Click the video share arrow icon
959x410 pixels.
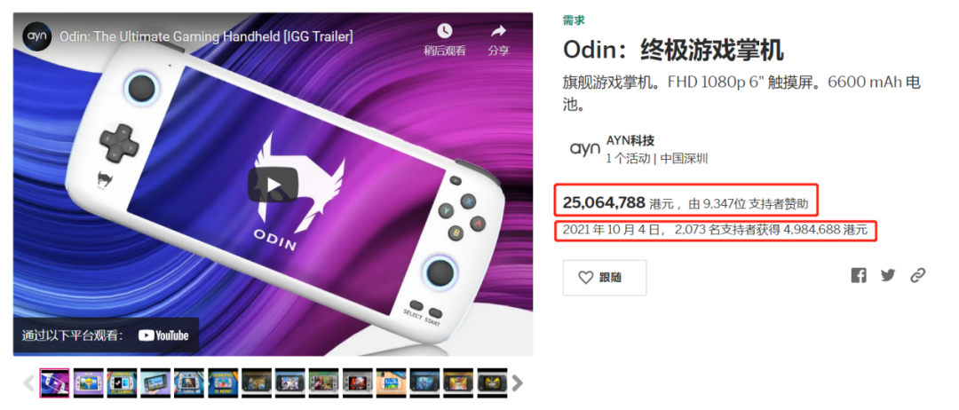(499, 30)
